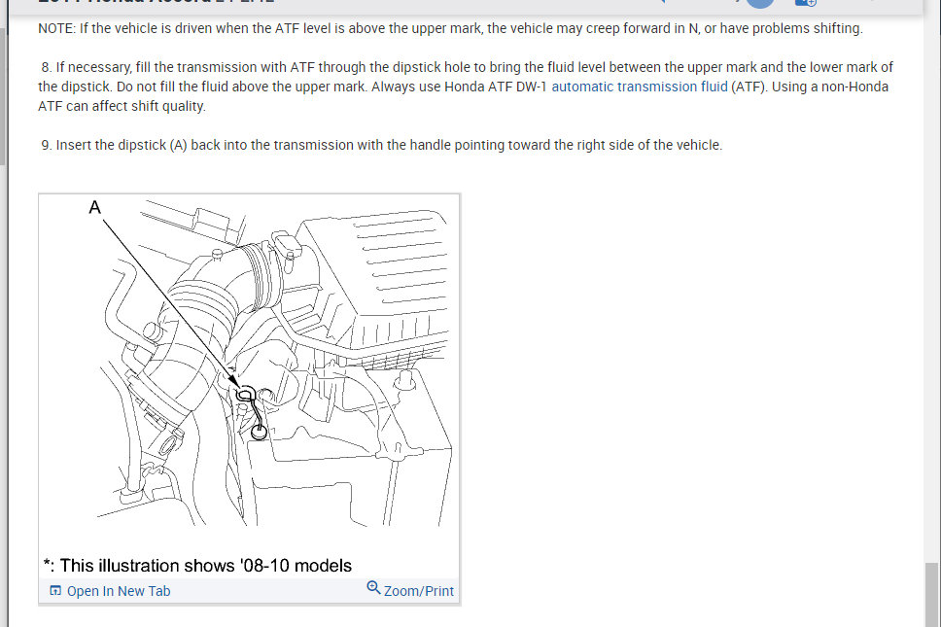Screen dimensions: 941x627
Task: Click the vehicle title in the header bar
Action: pos(157,2)
